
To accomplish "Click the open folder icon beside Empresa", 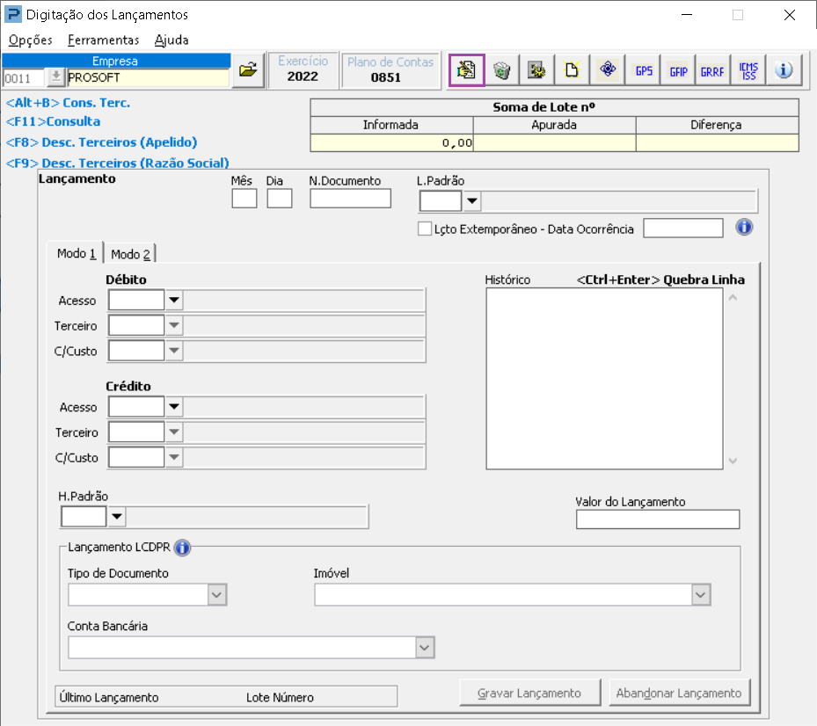I will coord(248,71).
